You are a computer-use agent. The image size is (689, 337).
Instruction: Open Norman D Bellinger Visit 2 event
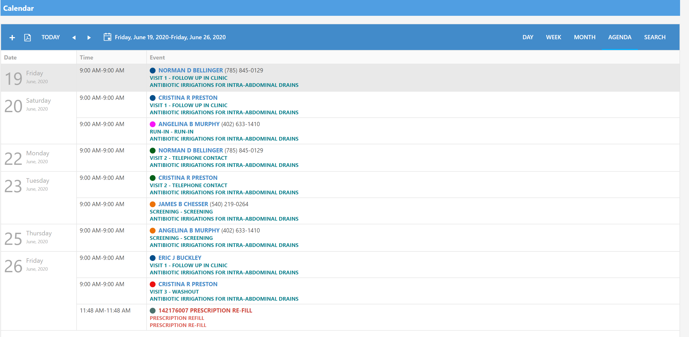191,150
